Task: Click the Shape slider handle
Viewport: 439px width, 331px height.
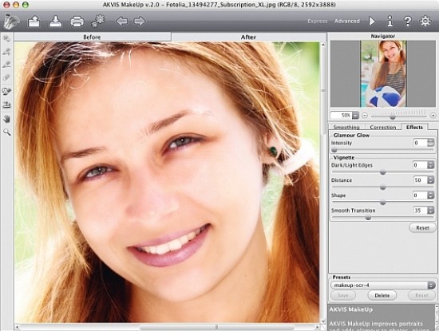Action: tap(382, 203)
